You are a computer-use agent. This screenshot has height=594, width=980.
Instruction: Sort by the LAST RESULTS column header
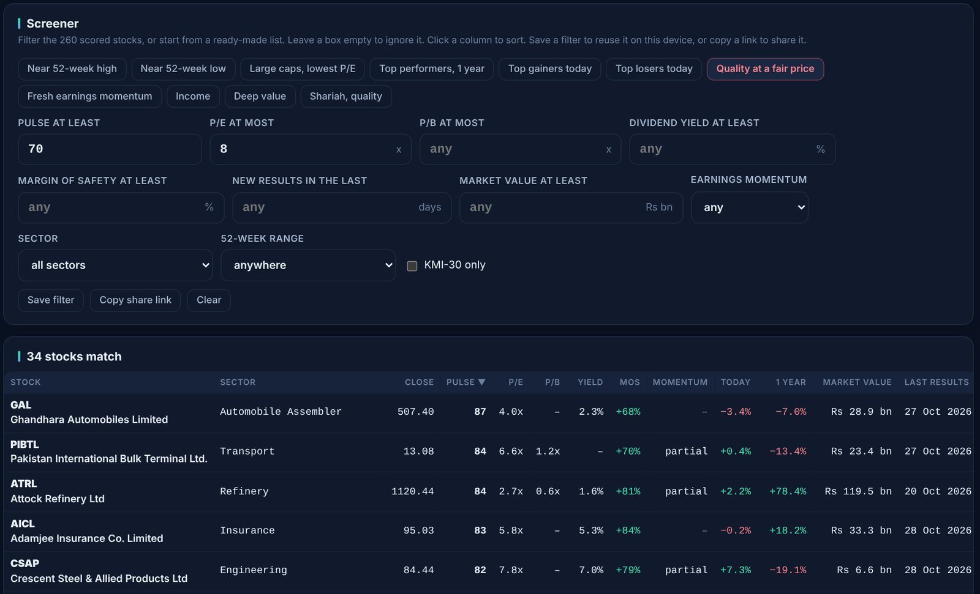click(937, 382)
